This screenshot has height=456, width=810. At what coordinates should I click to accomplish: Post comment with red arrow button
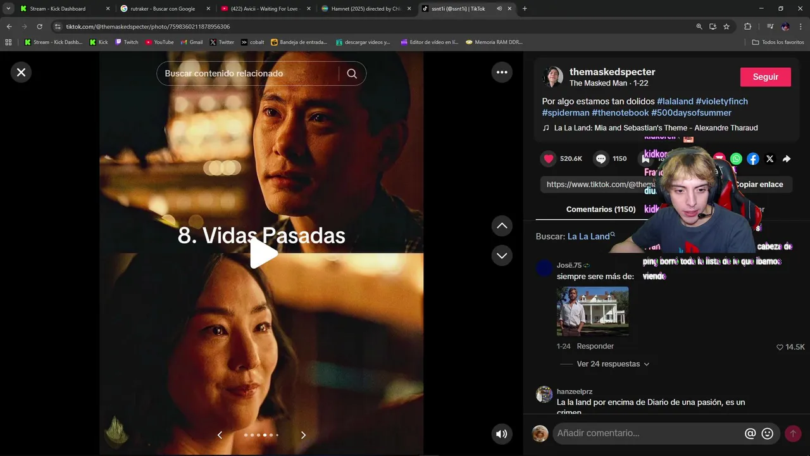pos(793,434)
